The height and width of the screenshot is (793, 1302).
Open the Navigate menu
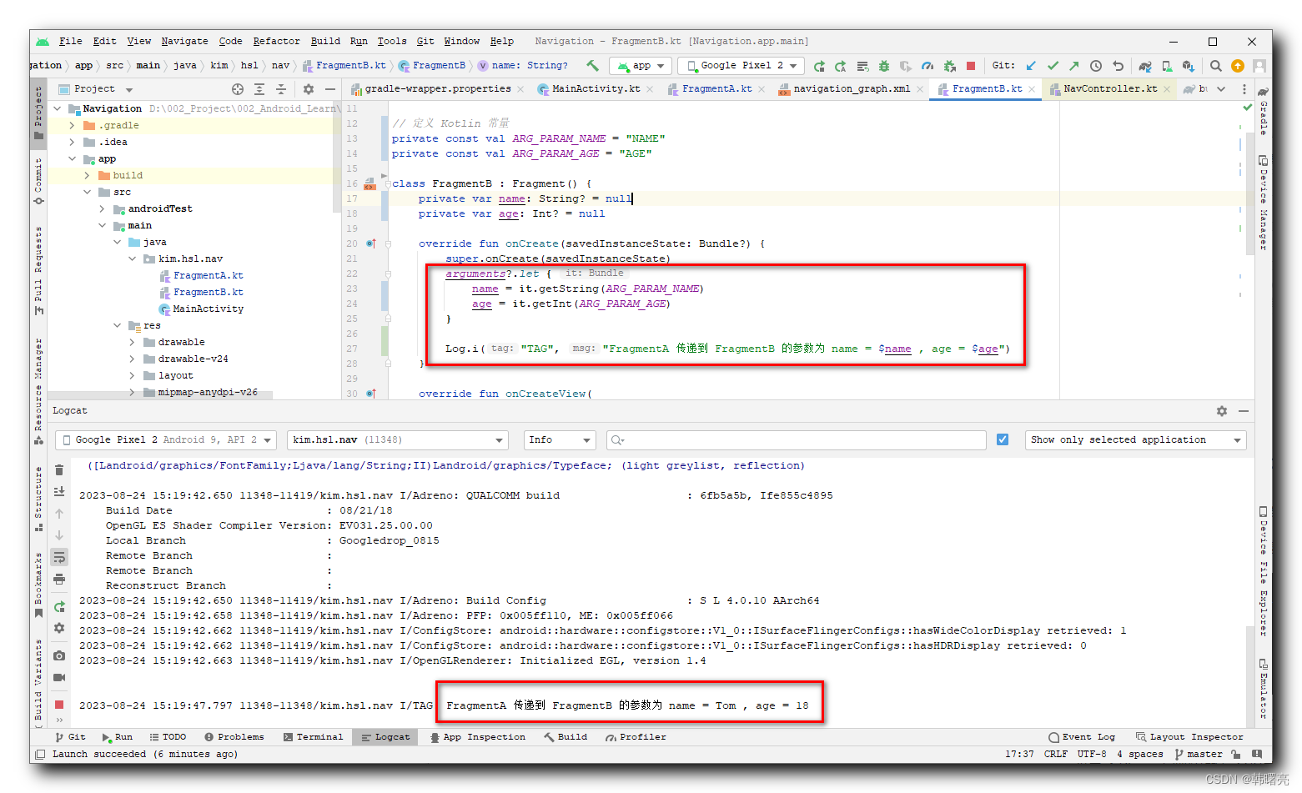coord(184,41)
